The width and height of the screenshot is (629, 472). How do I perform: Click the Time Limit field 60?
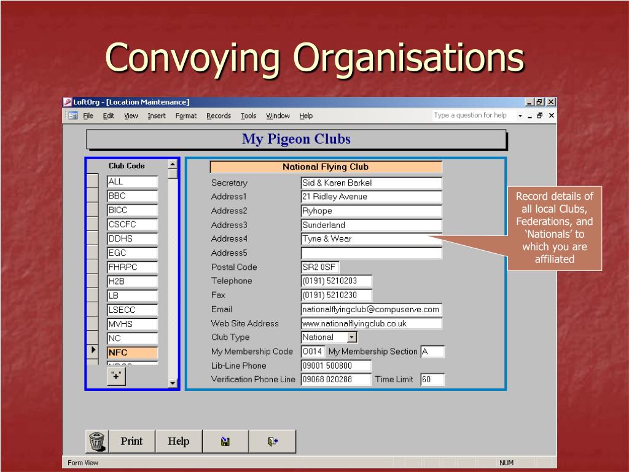(432, 379)
